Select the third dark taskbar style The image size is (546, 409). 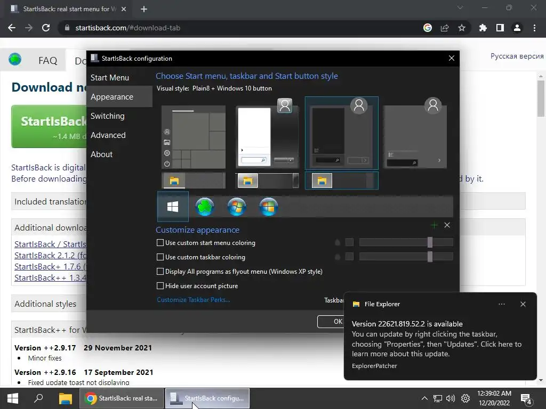[x=342, y=181]
